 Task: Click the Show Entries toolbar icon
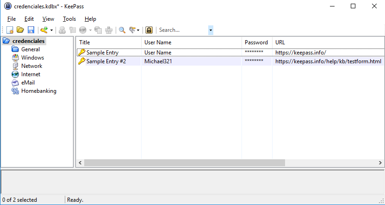coord(133,30)
